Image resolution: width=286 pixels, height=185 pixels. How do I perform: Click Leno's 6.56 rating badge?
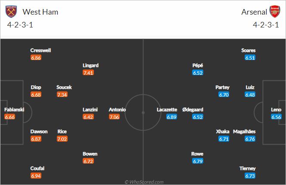[276, 117]
